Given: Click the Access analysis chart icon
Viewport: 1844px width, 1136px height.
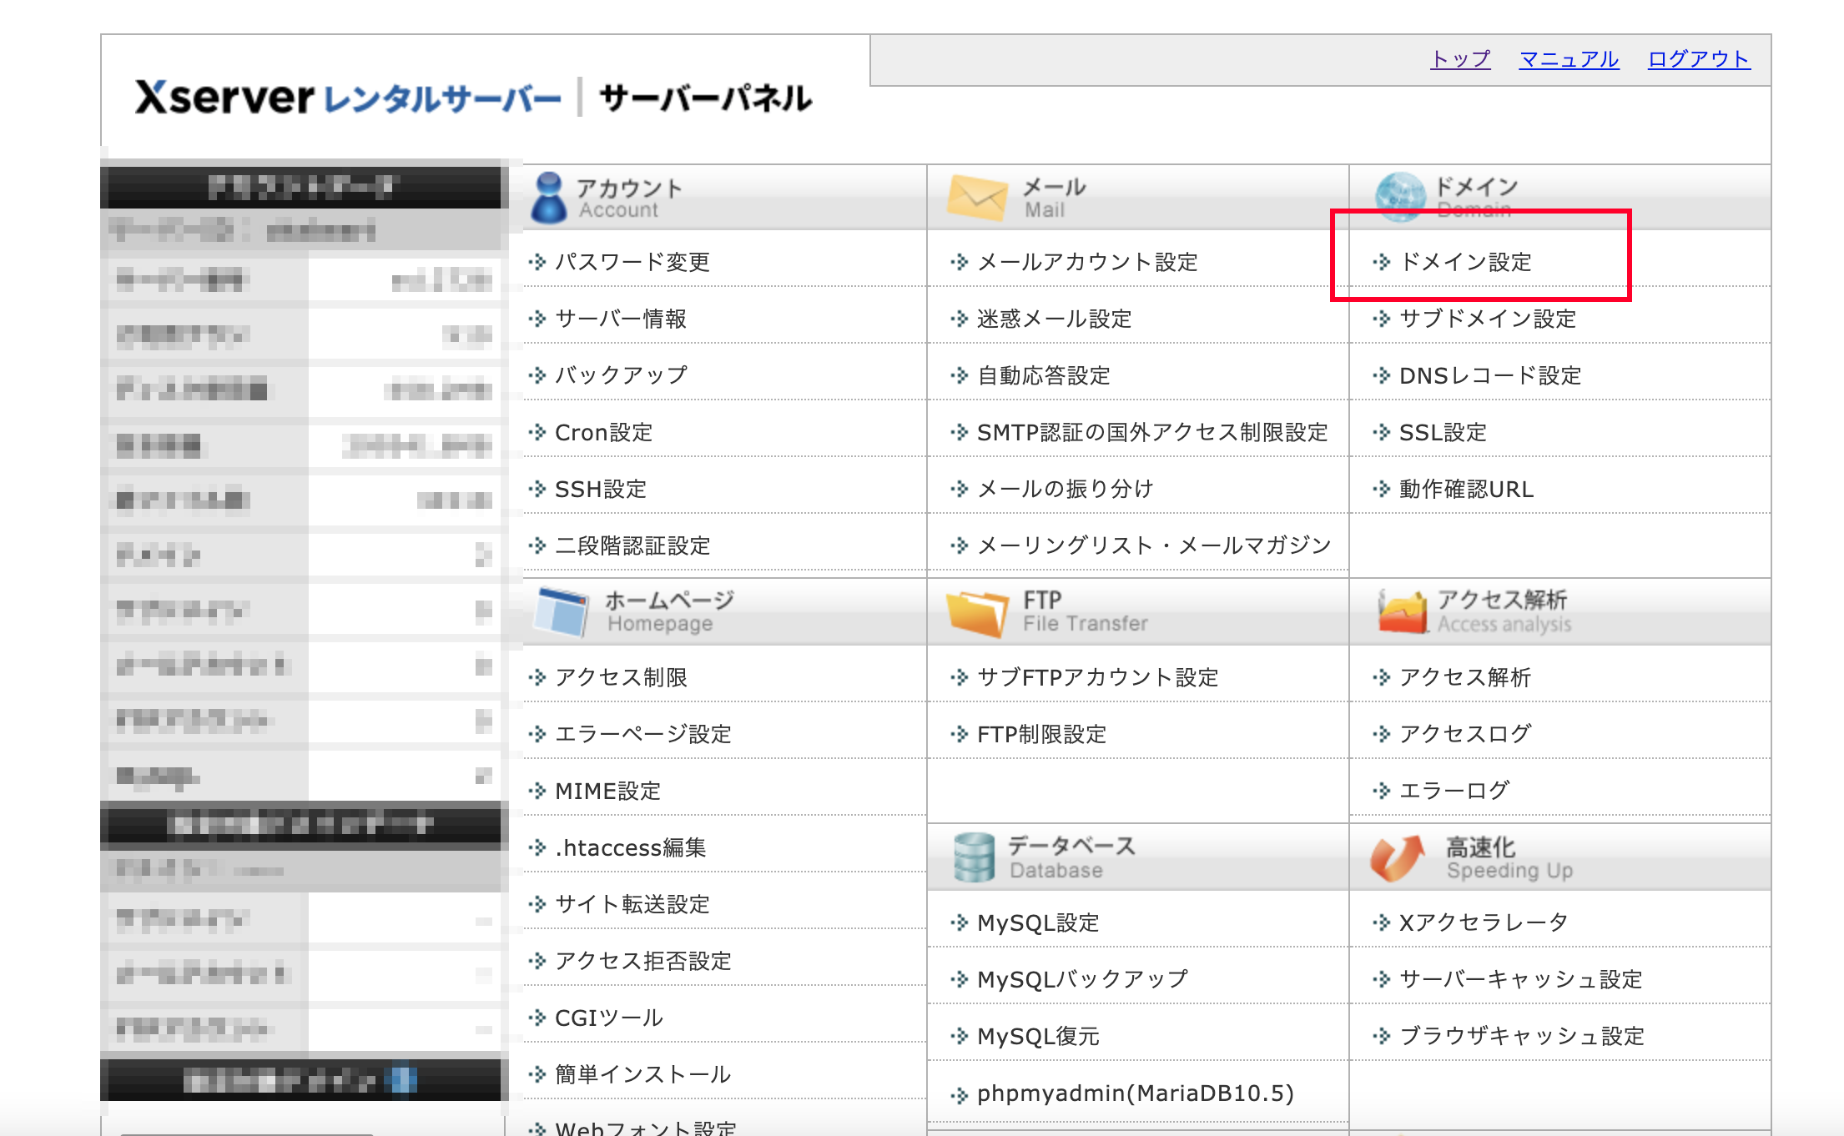Looking at the screenshot, I should 1402,611.
